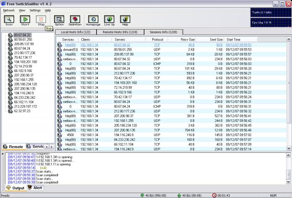Click the Cpu Usg graph monitor

coord(271,22)
